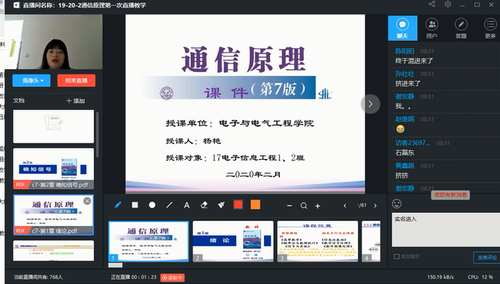Select the text annotation tool
500x284 pixels.
[x=187, y=205]
